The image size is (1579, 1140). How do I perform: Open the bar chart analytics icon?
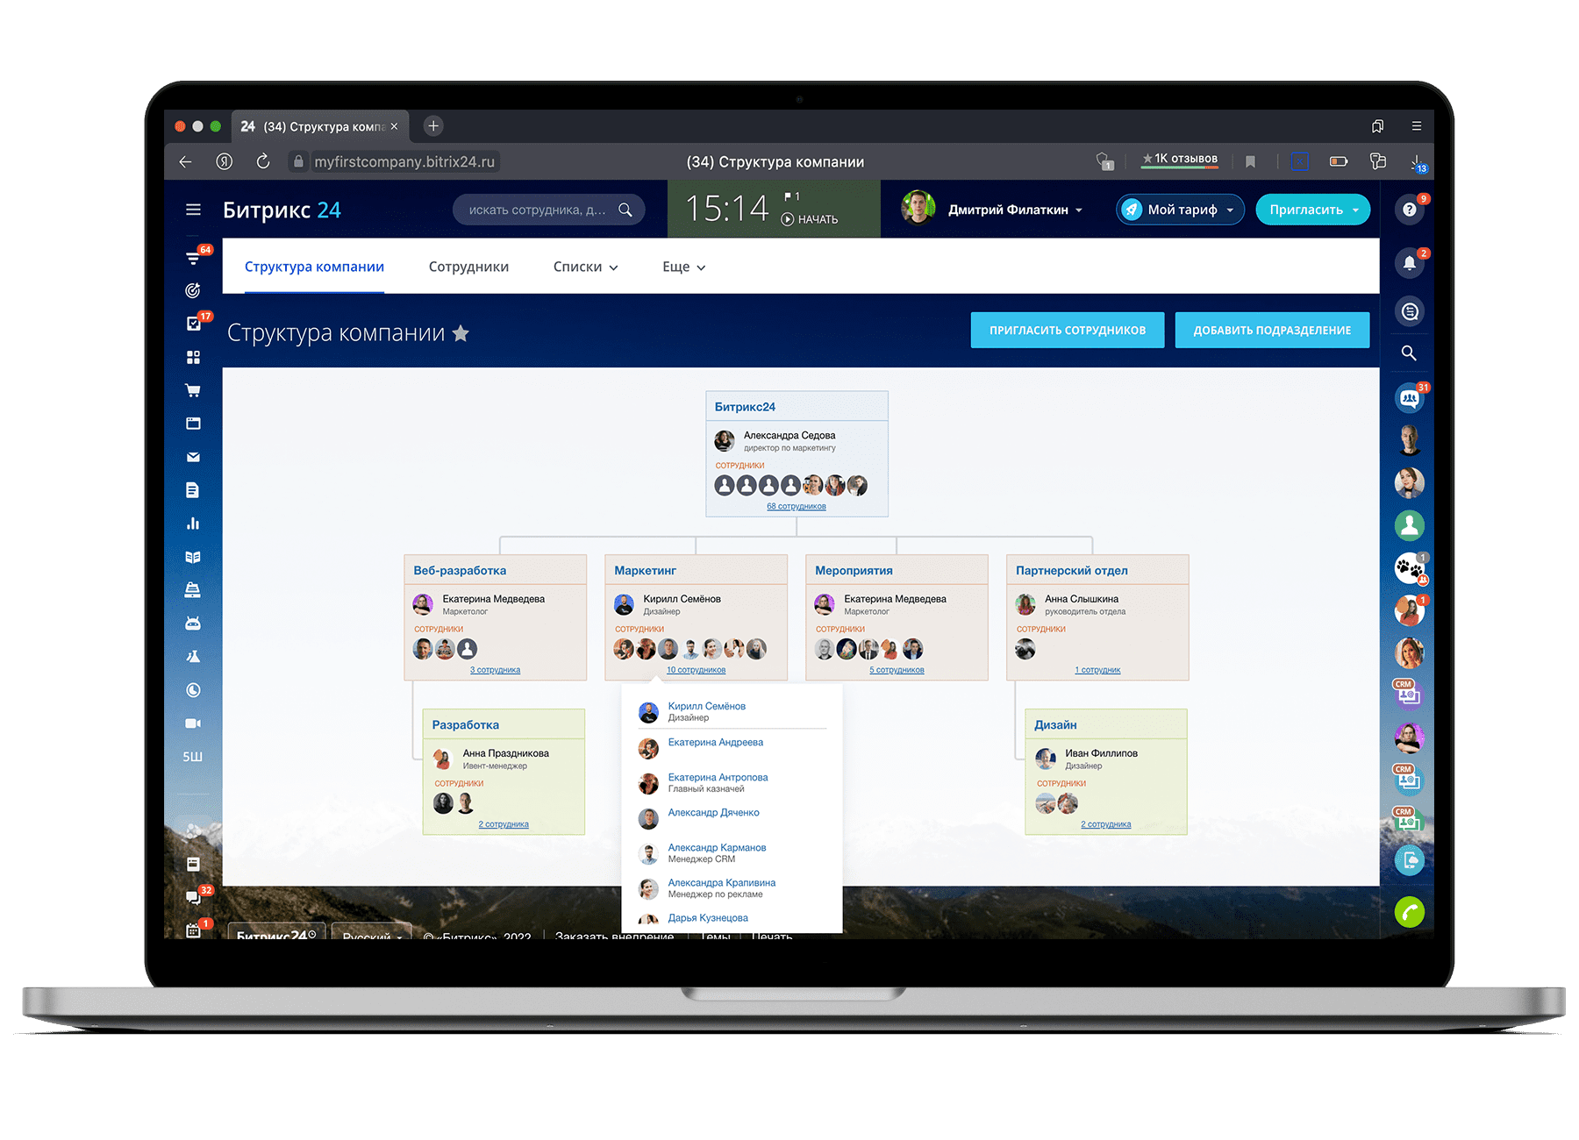pos(193,524)
